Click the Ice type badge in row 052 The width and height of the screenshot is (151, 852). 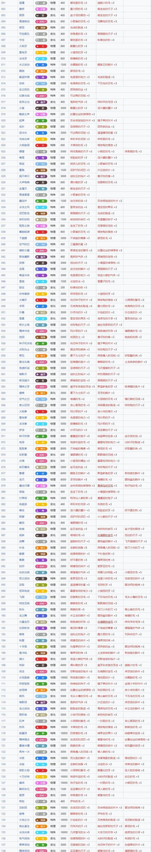tap(41, 318)
